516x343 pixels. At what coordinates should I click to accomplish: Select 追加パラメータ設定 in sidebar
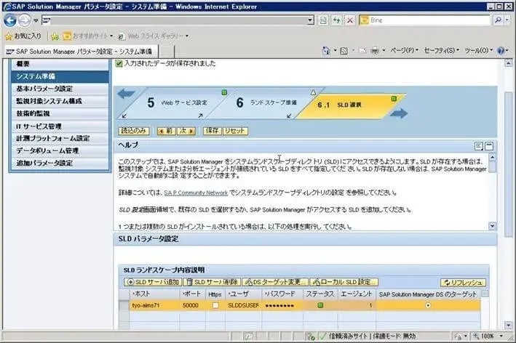(60, 164)
